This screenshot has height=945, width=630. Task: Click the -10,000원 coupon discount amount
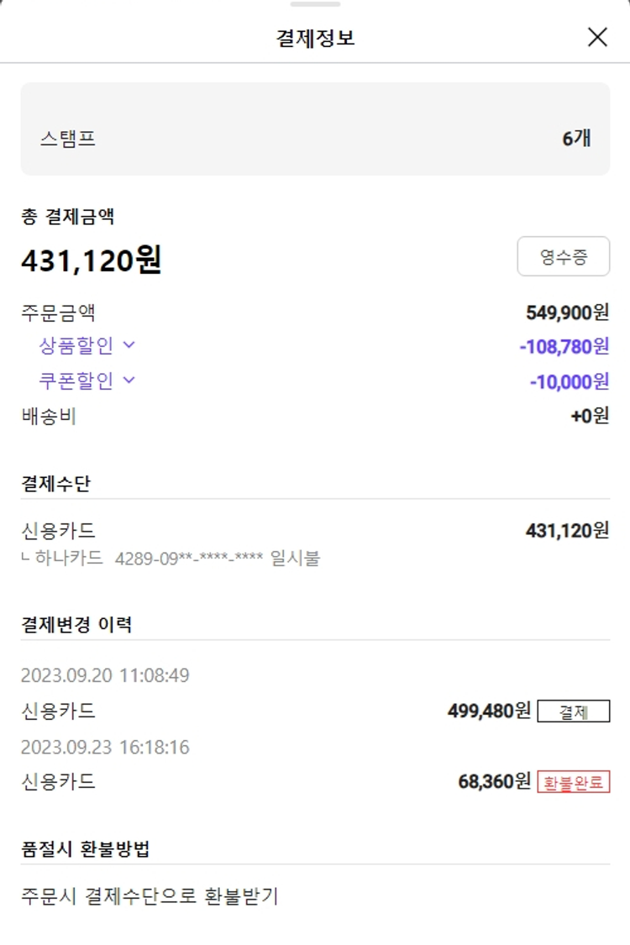[569, 381]
